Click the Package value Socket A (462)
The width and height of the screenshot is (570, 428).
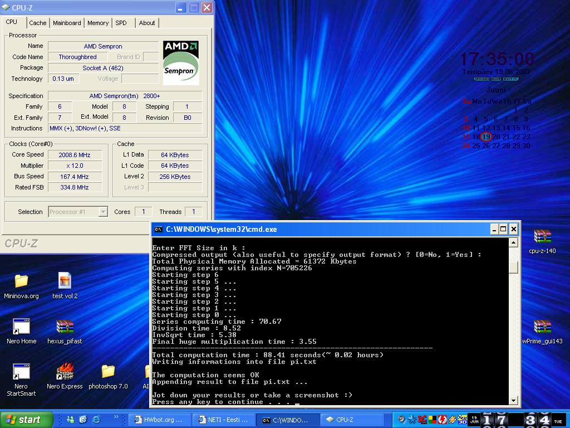coord(103,68)
